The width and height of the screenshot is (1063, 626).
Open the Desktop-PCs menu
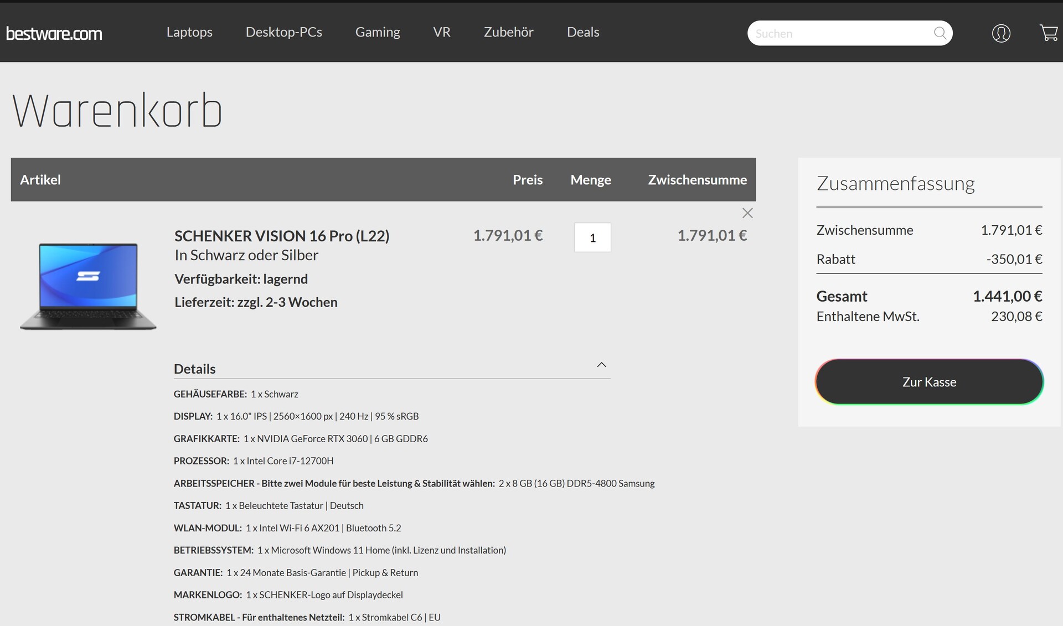[x=283, y=32]
